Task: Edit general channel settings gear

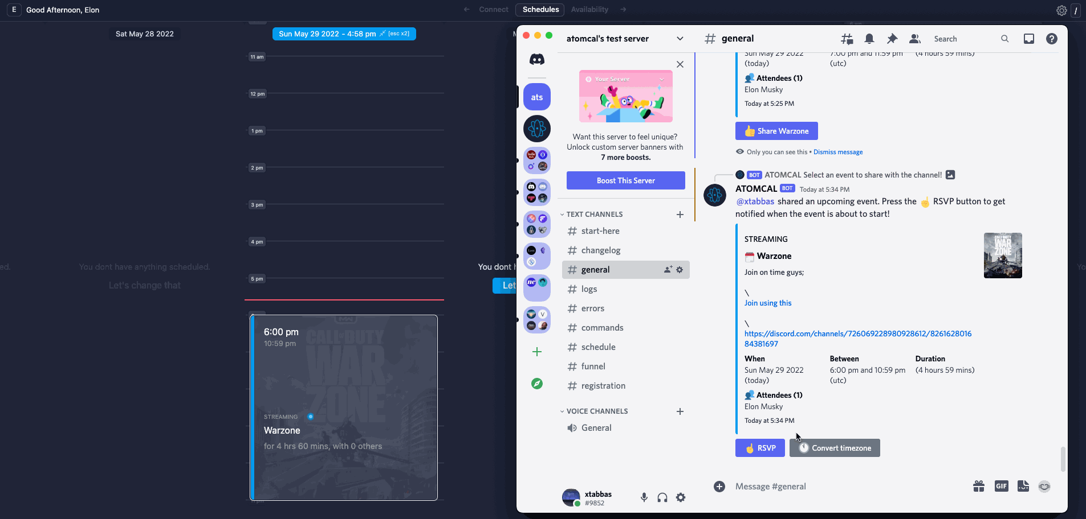Action: click(680, 270)
